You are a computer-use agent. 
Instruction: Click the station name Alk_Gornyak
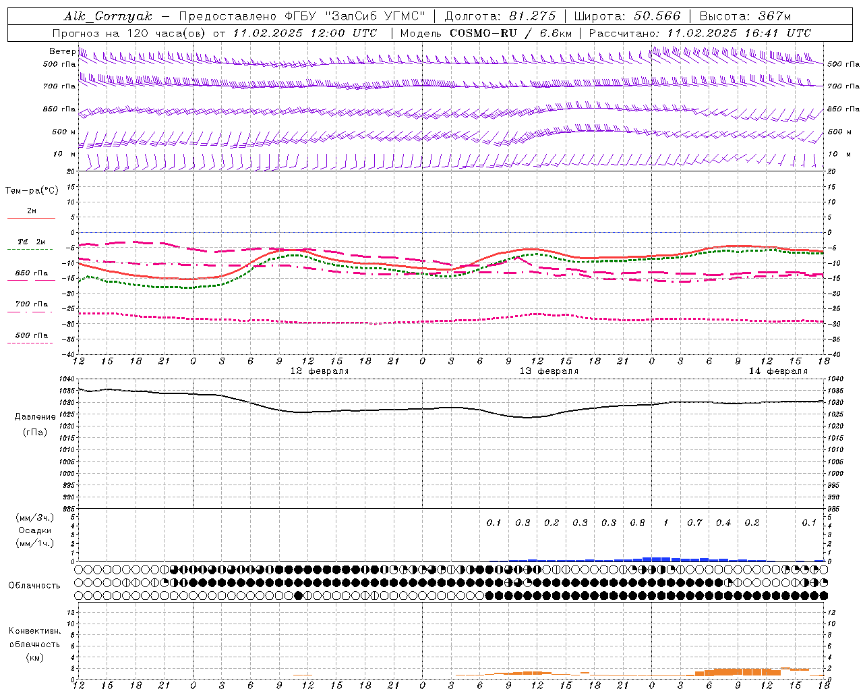coord(109,17)
